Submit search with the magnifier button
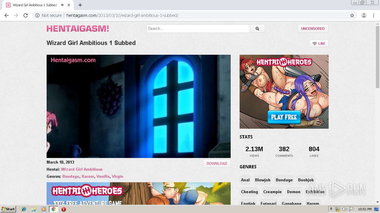Screen dimensions: 380x213 (x=257, y=29)
